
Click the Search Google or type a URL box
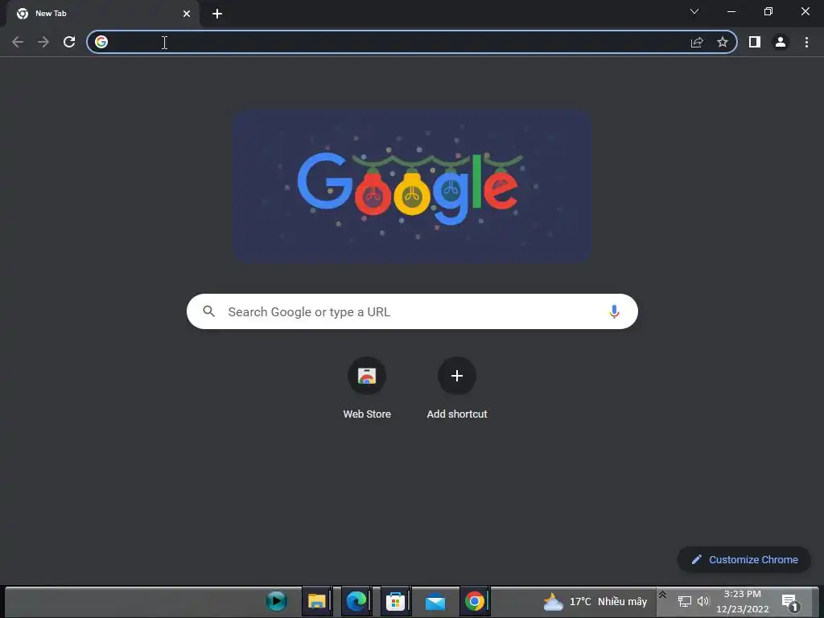412,311
